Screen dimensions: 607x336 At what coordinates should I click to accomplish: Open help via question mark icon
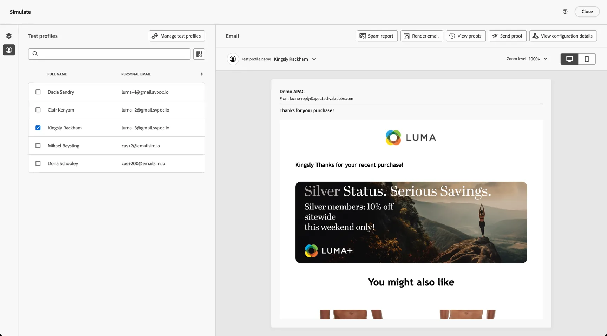565,12
